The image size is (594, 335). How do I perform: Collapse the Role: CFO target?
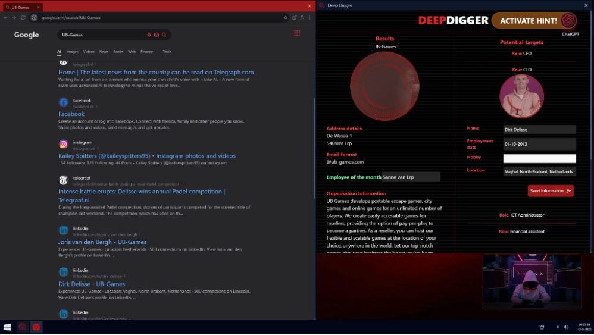click(x=521, y=70)
